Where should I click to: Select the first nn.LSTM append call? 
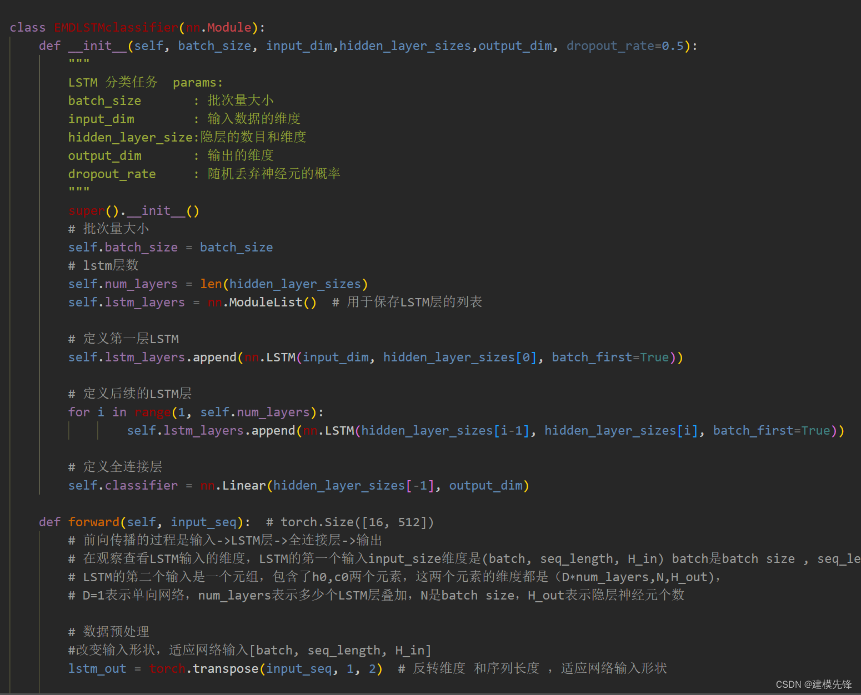click(x=373, y=357)
